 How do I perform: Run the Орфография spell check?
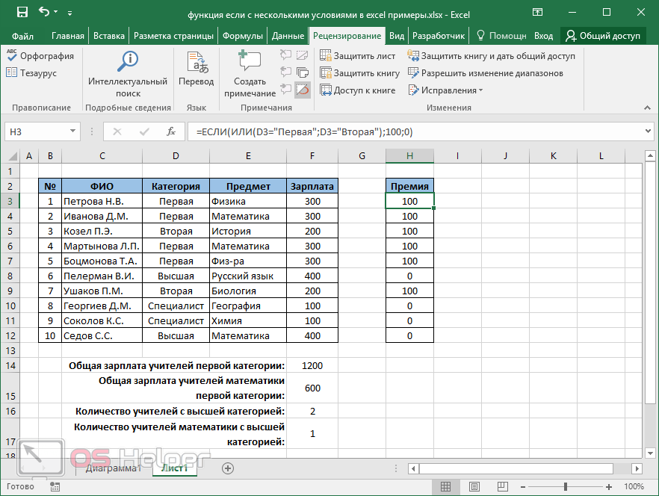point(40,56)
